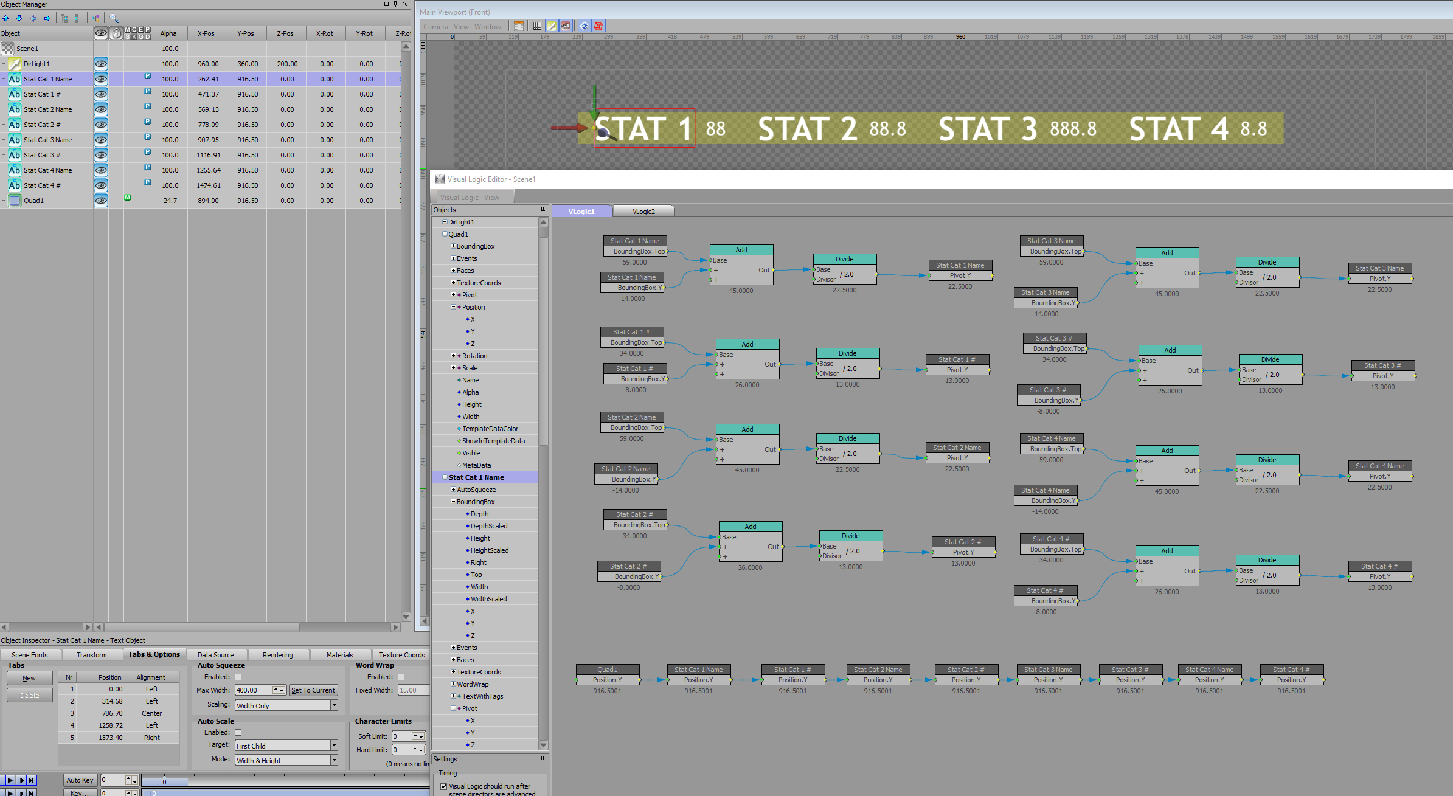Viewport: 1453px width, 796px height.
Task: Click the red wireframe cube viewport icon
Action: 598,26
